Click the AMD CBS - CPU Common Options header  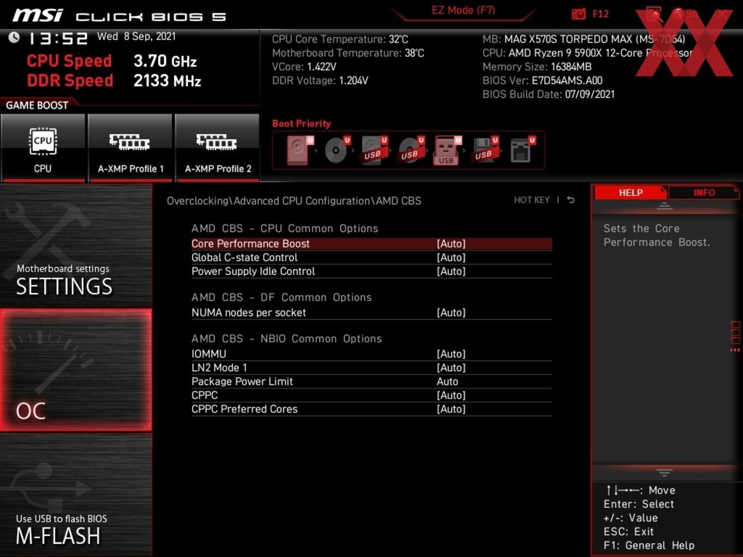pos(285,228)
